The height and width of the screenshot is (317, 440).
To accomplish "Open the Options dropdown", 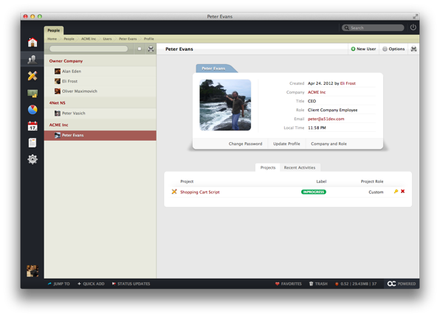I will point(393,49).
